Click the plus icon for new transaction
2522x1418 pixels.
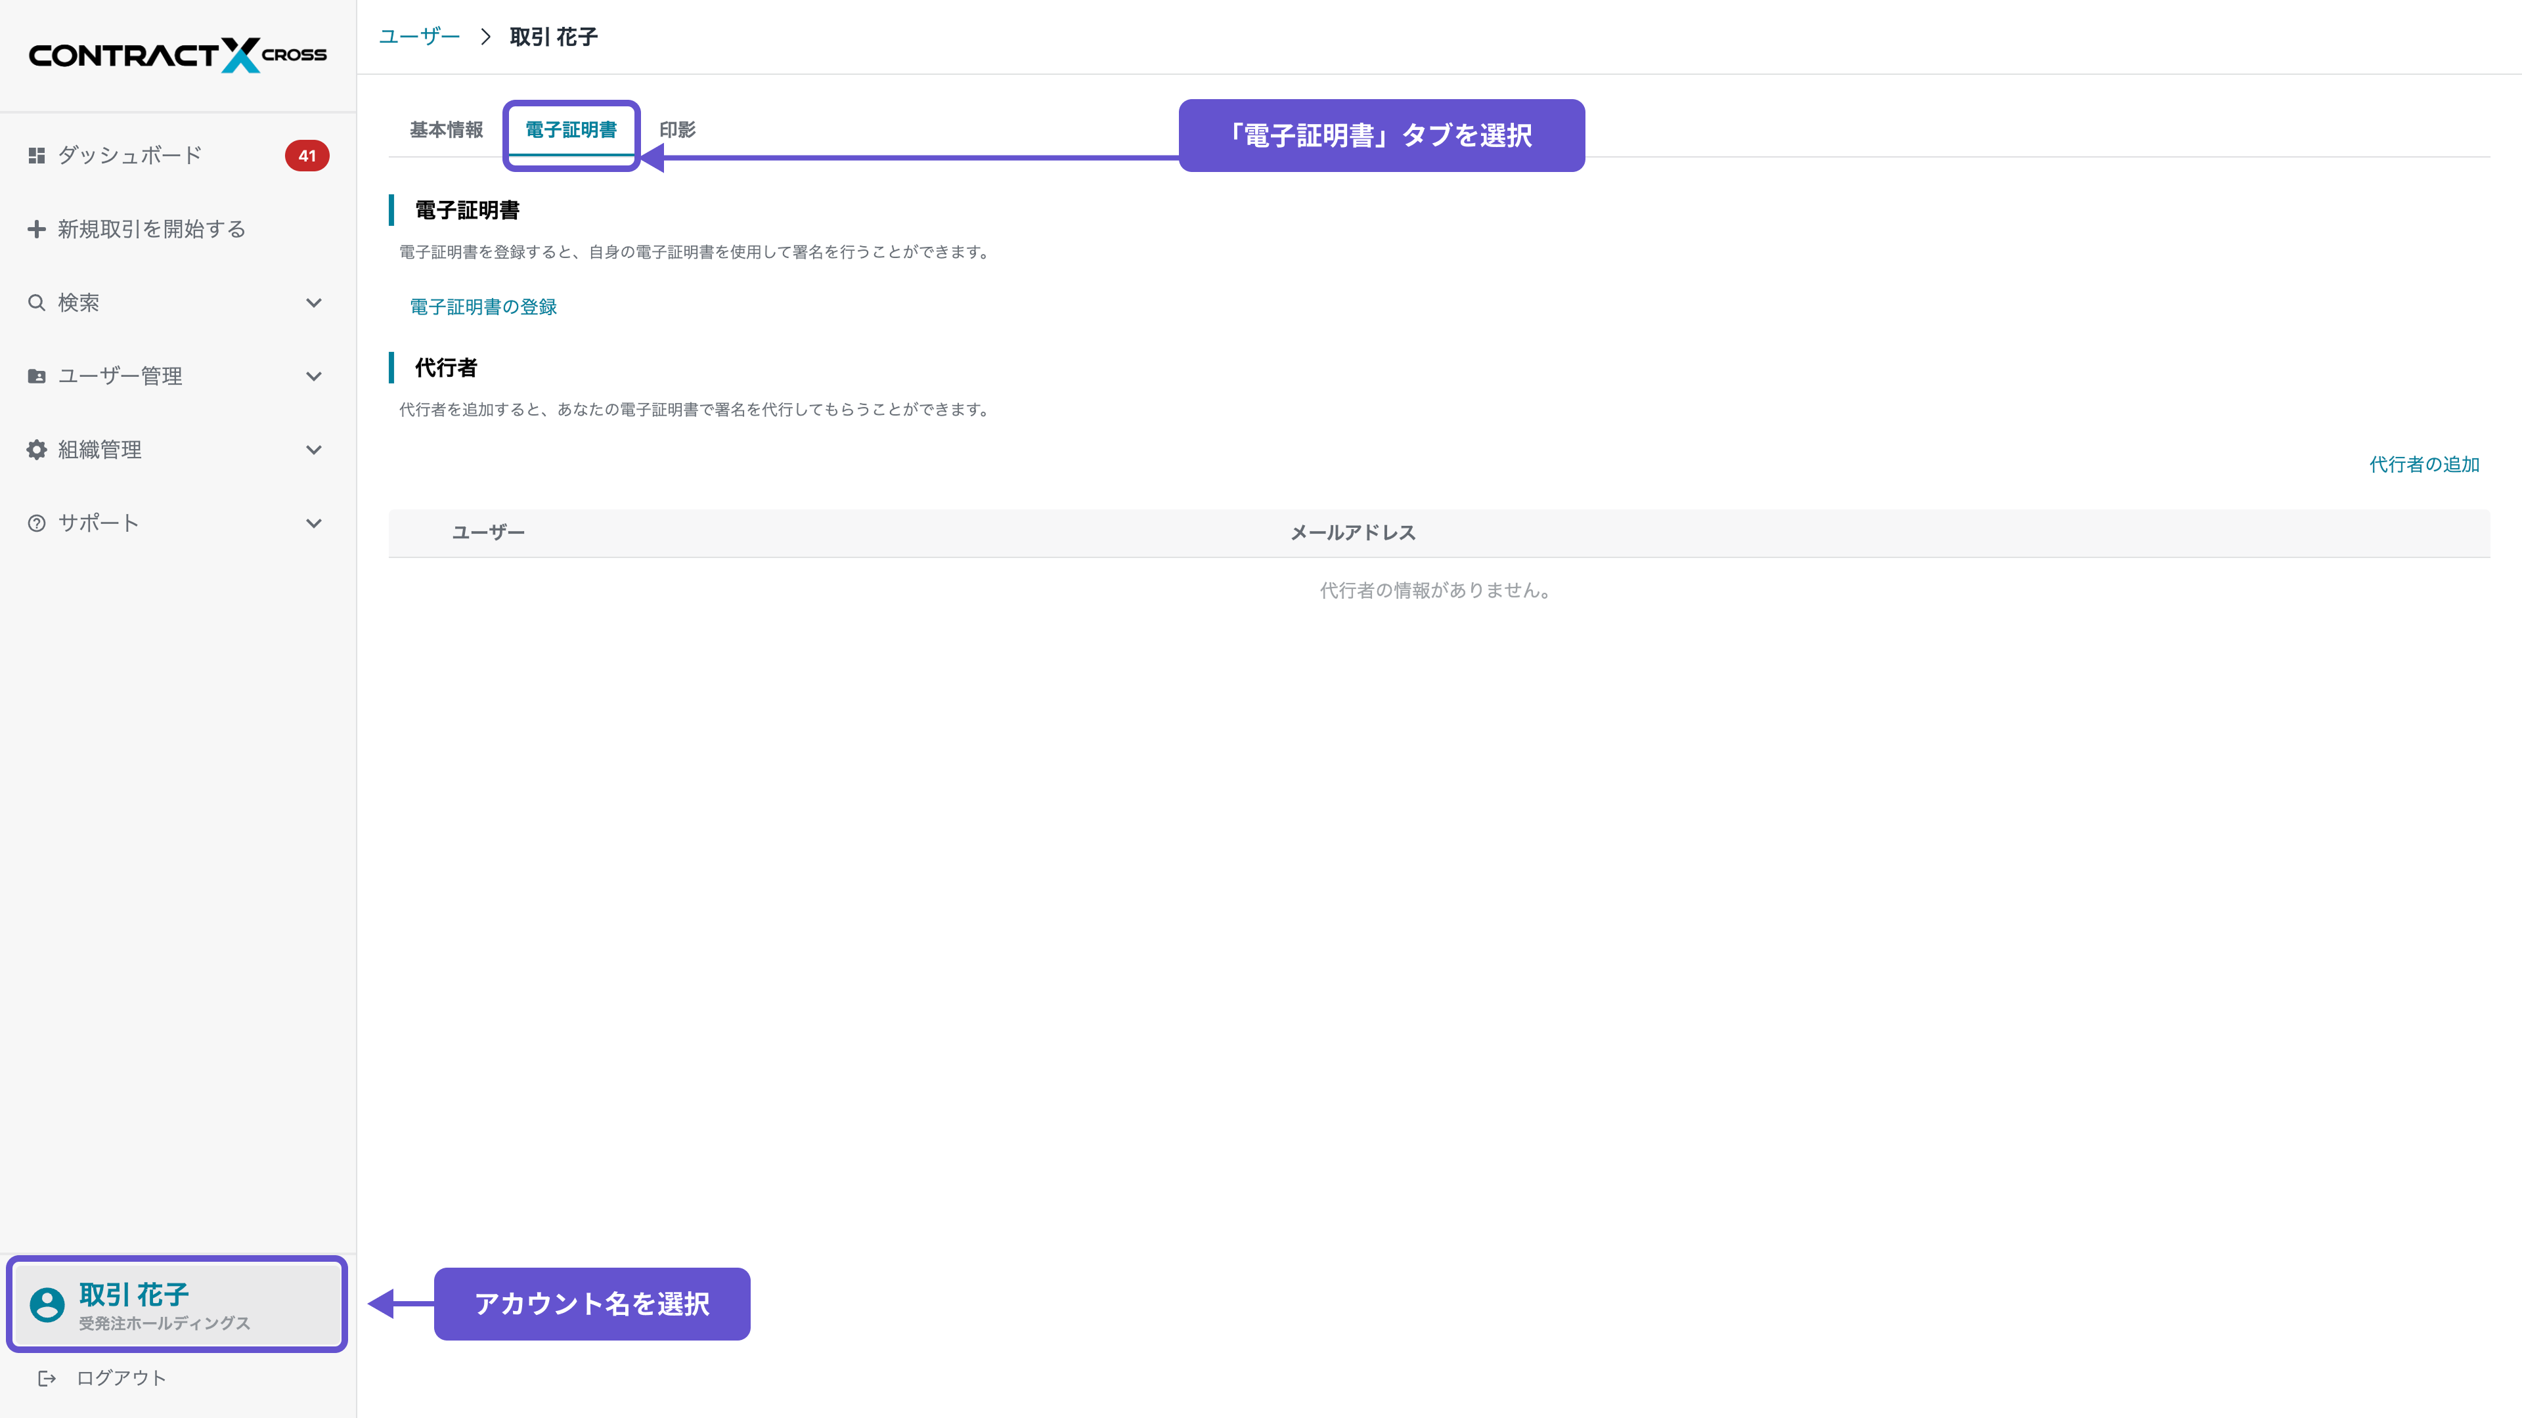pyautogui.click(x=36, y=229)
